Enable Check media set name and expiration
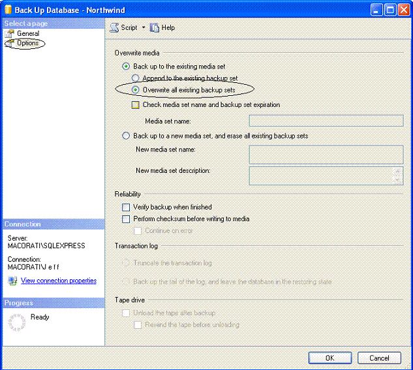 coord(136,105)
